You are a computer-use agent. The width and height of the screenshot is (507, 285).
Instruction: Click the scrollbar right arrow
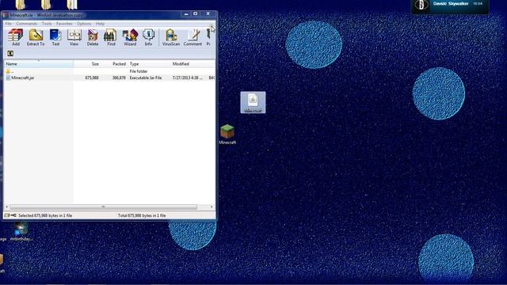[x=212, y=207]
